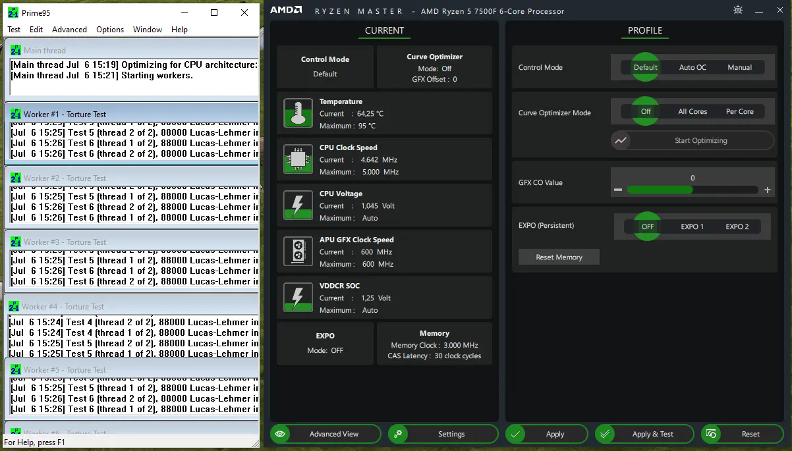Click the CAS Latency 30 clock cycles text
This screenshot has height=451, width=792.
(434, 356)
